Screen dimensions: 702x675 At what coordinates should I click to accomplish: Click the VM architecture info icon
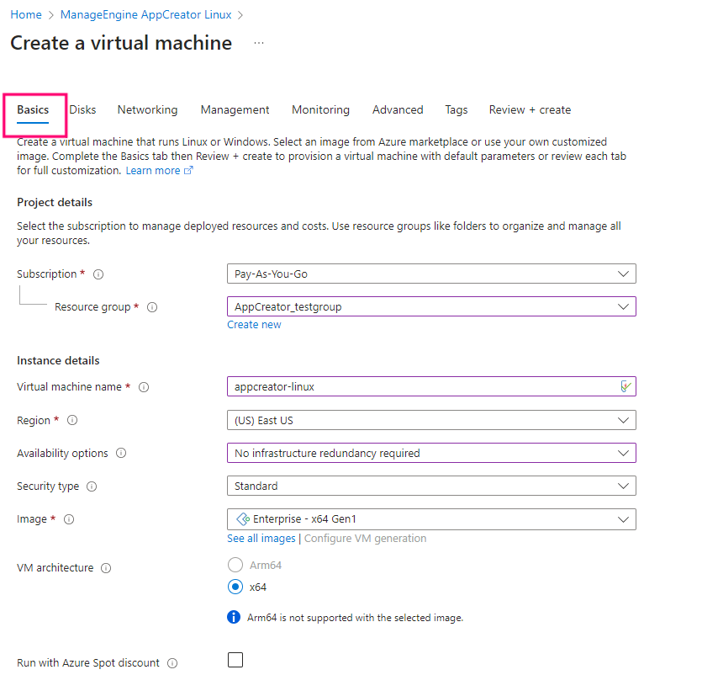point(106,568)
